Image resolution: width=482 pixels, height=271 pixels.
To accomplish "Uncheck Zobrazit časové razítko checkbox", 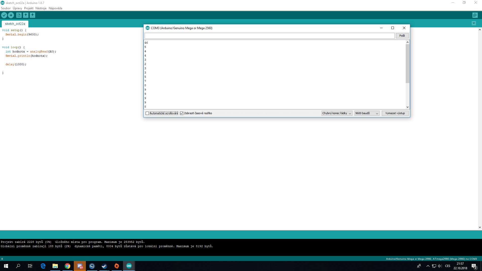I will [x=182, y=113].
